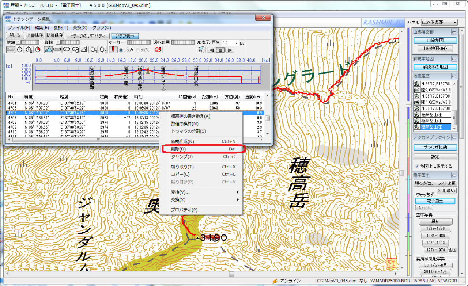Set horizontal axis to distance ruler icon
468x286 pixels.
point(11,50)
